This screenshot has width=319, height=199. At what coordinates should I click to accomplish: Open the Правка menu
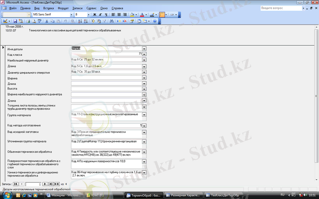[x=25, y=8]
